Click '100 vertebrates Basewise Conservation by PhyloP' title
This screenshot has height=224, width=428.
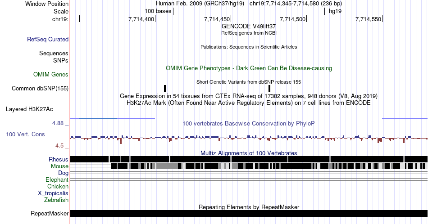pyautogui.click(x=249, y=123)
